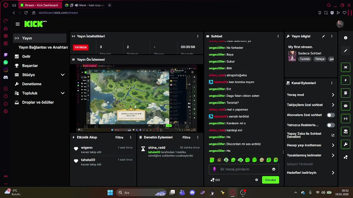Open Yayın bilgisi three-dot menu
This screenshot has width=353, height=198.
(x=332, y=36)
